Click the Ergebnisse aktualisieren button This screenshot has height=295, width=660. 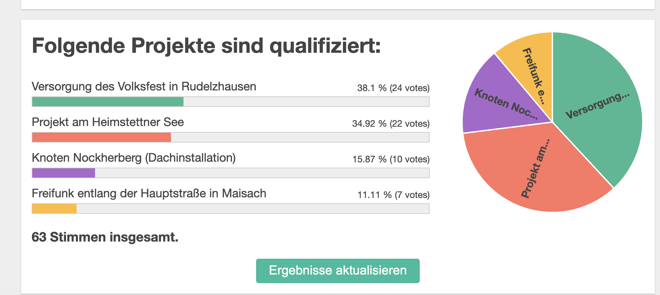click(x=338, y=271)
